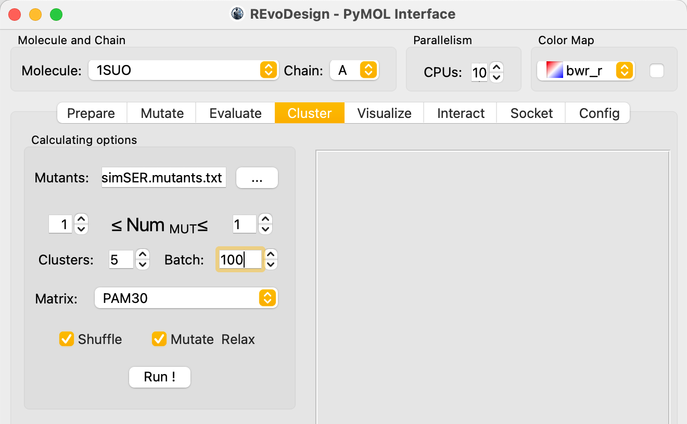Decrease the CPUs count with down arrow
The height and width of the screenshot is (424, 687).
coord(497,77)
